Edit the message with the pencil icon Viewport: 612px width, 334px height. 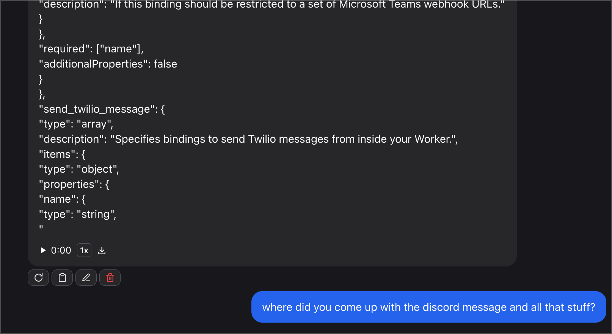pos(86,278)
